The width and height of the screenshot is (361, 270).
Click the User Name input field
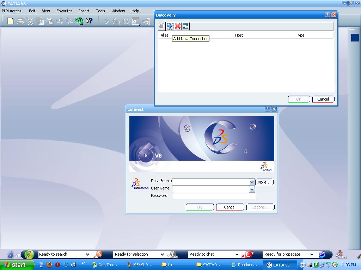pos(211,189)
